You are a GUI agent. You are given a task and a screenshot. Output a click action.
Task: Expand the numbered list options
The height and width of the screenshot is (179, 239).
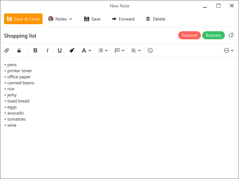[x=120, y=50]
